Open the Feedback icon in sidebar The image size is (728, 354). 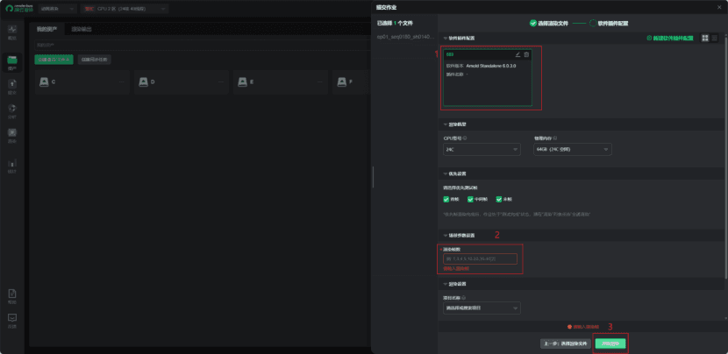click(x=12, y=318)
